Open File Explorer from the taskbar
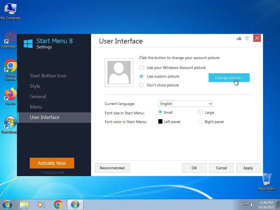This screenshot has height=210, width=280. (x=24, y=205)
